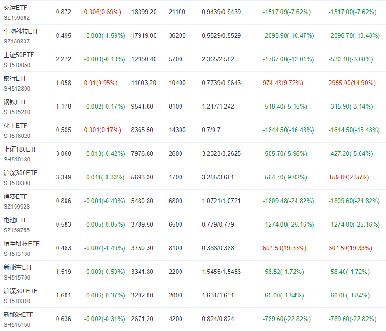386x331 pixels.
Task: Select stock code SH510180
Action: click(x=17, y=160)
